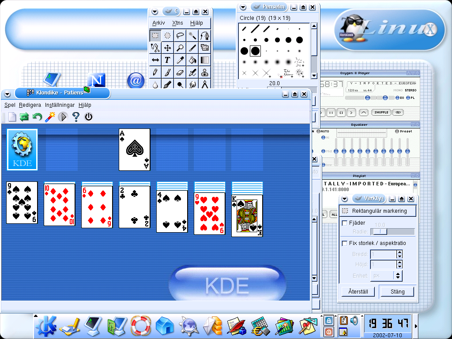Open the Klondike window menu arrow in title bar
Viewport: 452px width, 339px height.
[8, 94]
